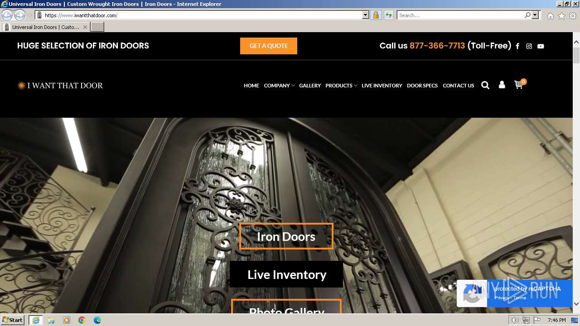The width and height of the screenshot is (580, 326).
Task: Expand the address bar URL dropdown
Action: click(x=366, y=15)
